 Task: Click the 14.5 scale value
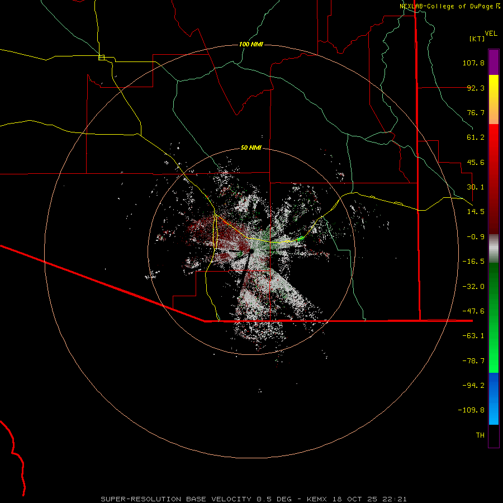click(476, 212)
